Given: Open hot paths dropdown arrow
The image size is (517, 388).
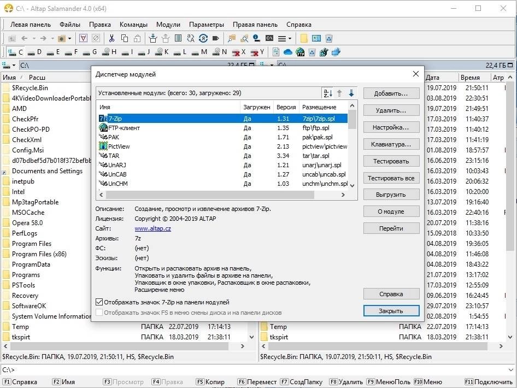Looking at the screenshot, I should [69, 39].
